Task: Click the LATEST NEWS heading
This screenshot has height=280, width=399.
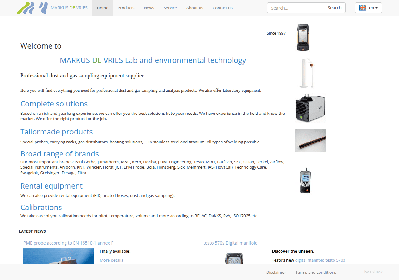Action: coord(32,231)
